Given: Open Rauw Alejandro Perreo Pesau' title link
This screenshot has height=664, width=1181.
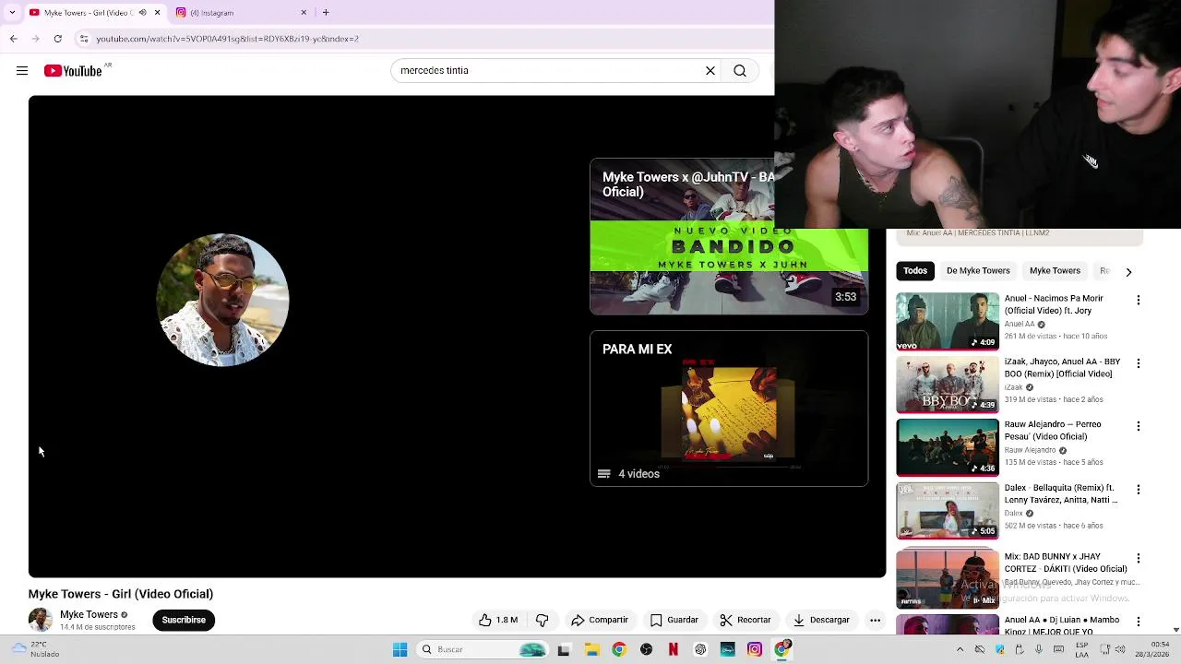Looking at the screenshot, I should pos(1053,431).
